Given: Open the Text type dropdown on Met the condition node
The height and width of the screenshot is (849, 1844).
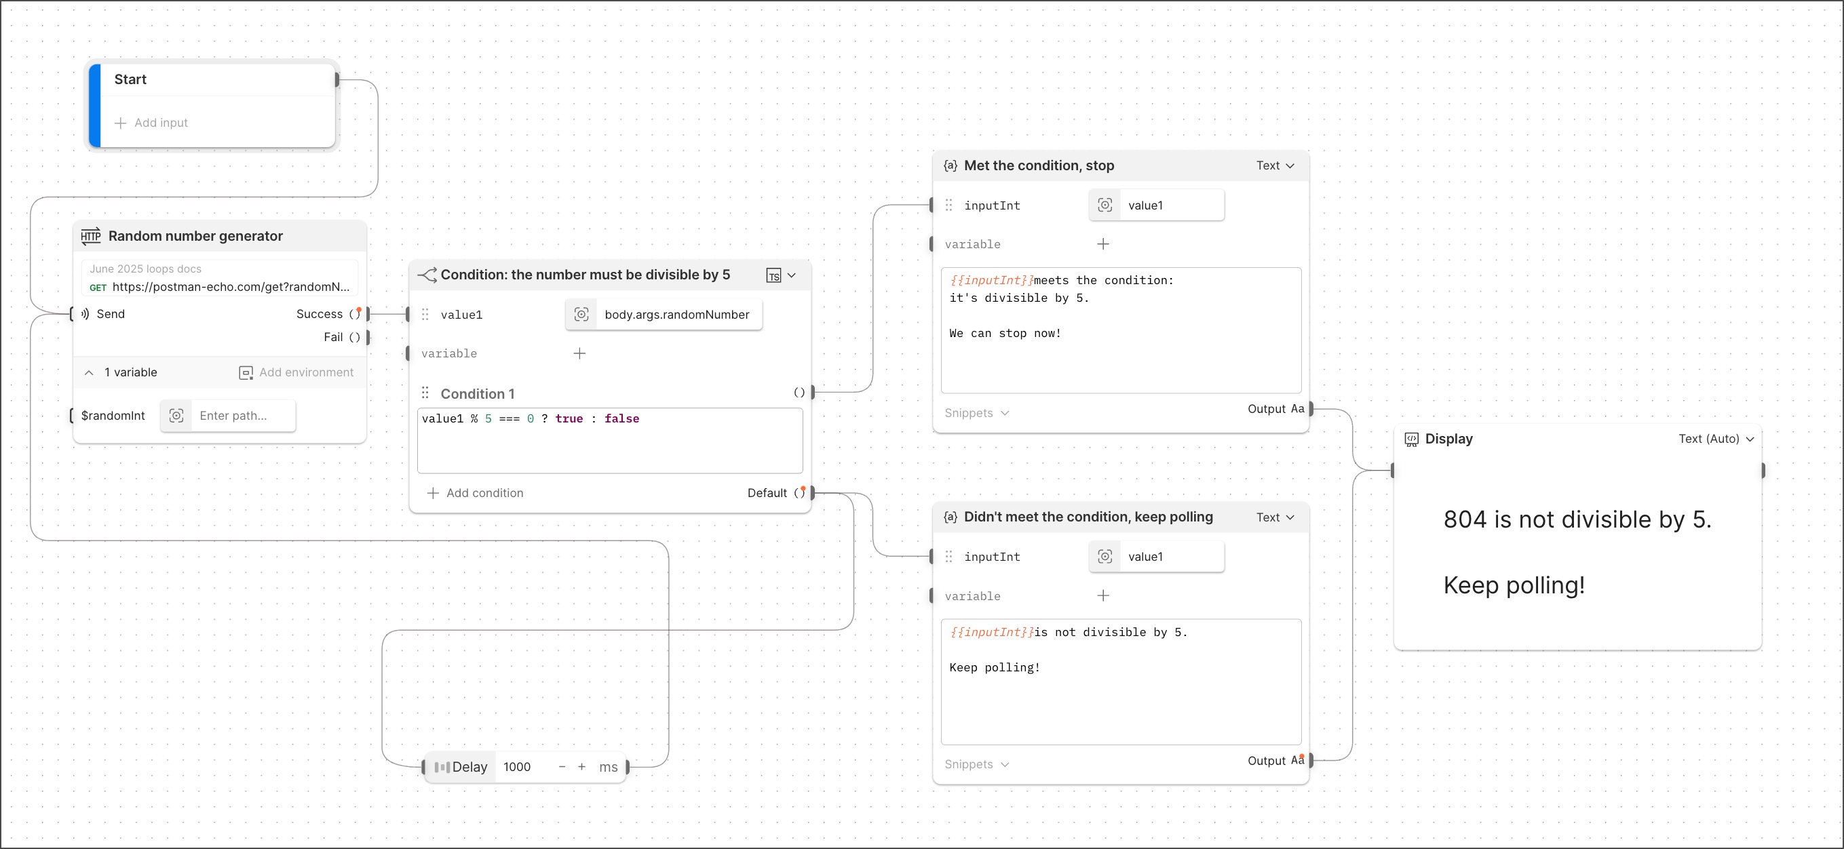Looking at the screenshot, I should tap(1275, 165).
